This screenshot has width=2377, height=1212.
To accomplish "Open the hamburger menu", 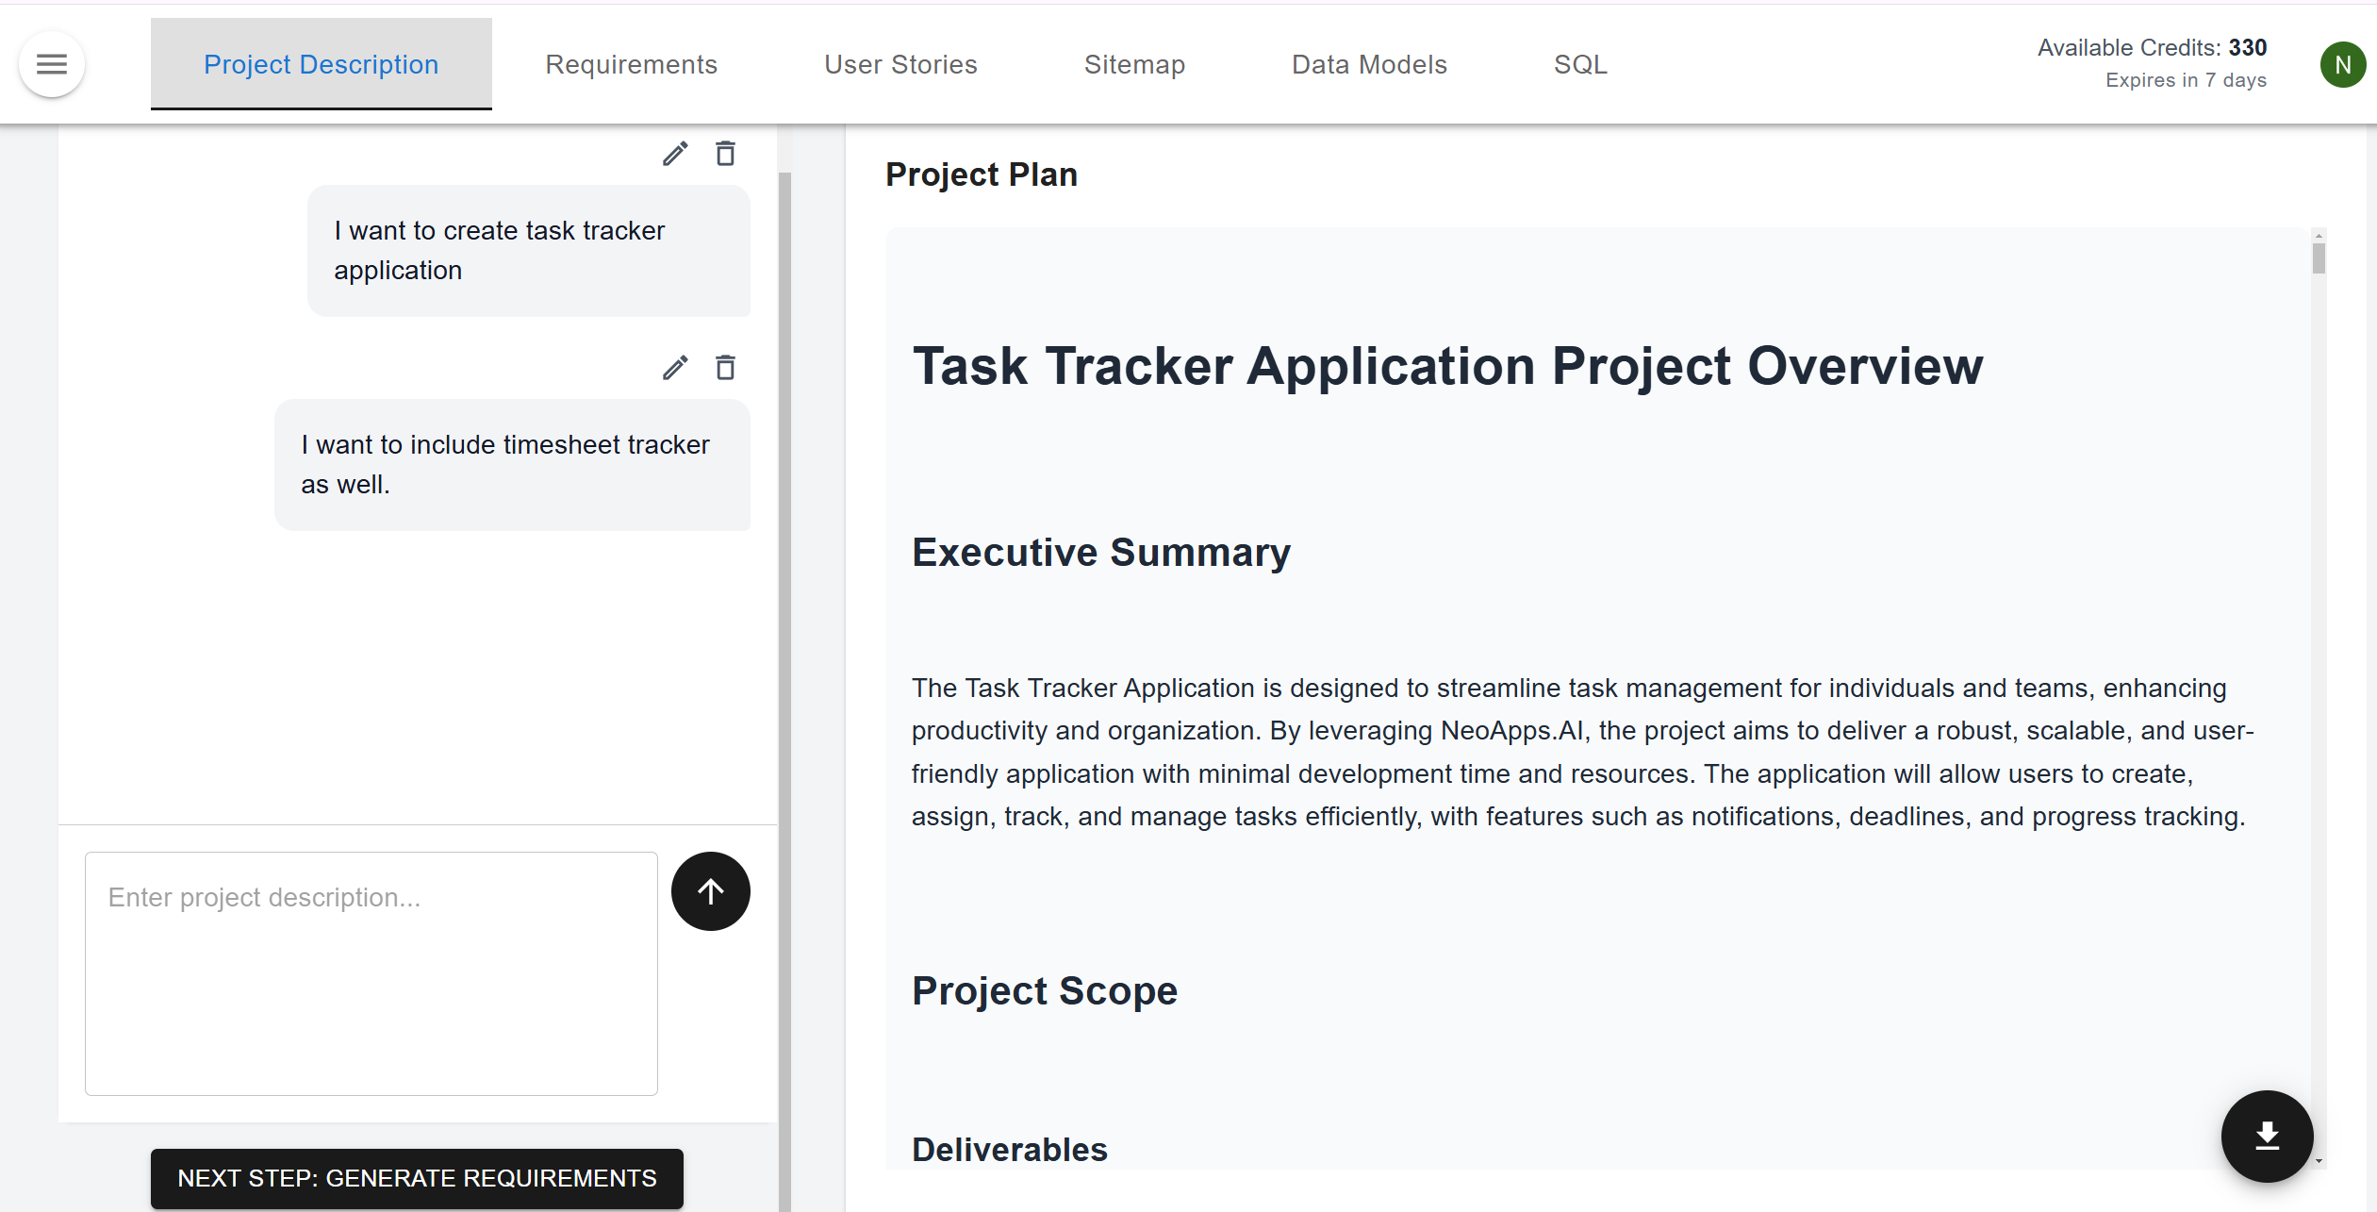I will coord(52,64).
